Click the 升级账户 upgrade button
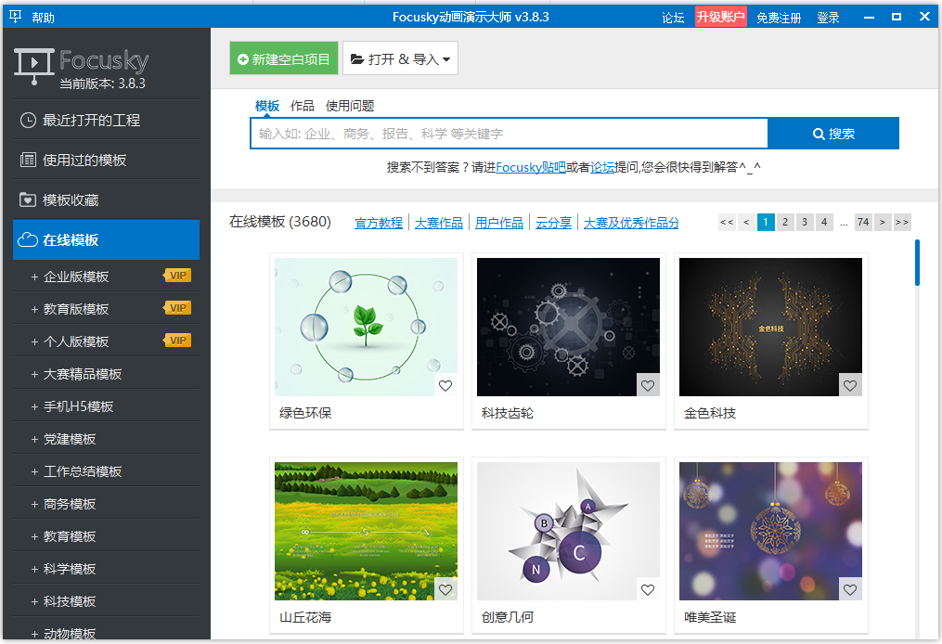Screen dimensions: 942x644 pyautogui.click(x=720, y=17)
